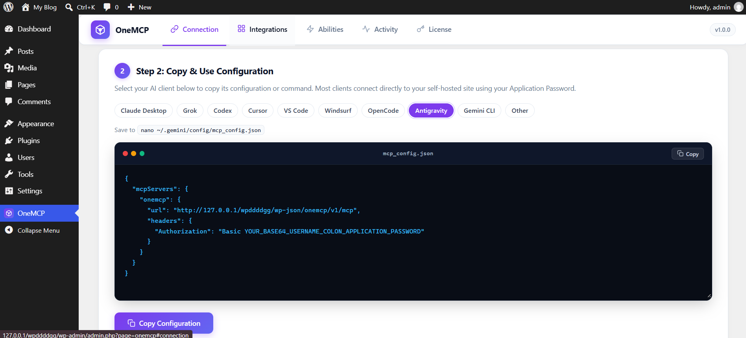Select Codex client pill
The height and width of the screenshot is (338, 746).
tap(223, 110)
